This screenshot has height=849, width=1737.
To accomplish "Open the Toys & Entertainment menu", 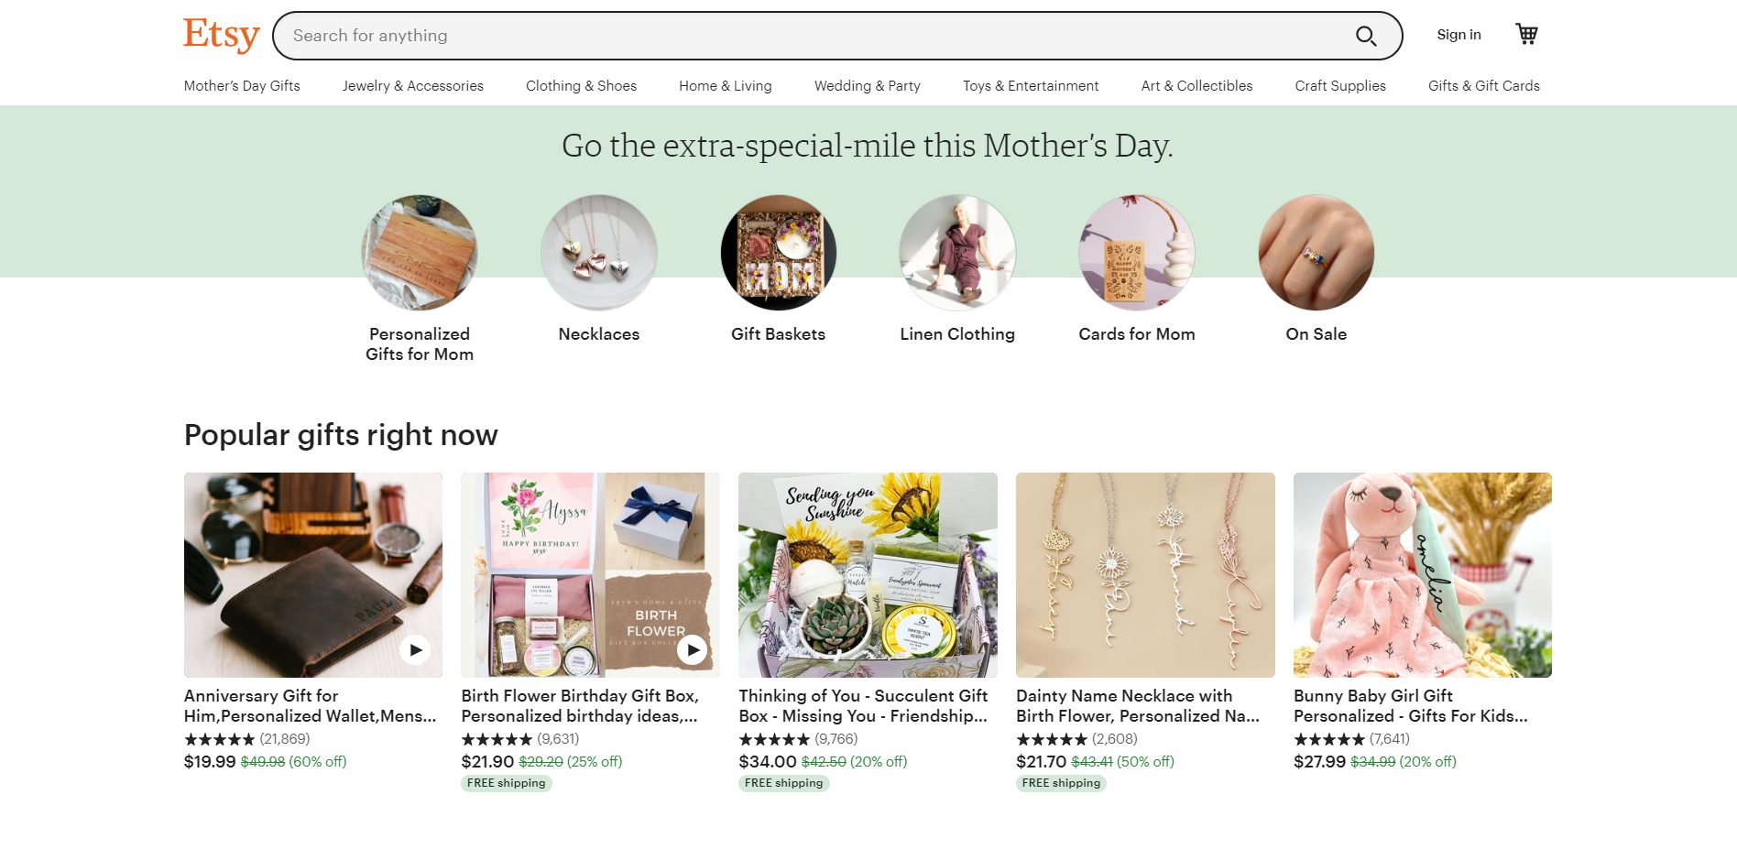I will pos(1030,85).
